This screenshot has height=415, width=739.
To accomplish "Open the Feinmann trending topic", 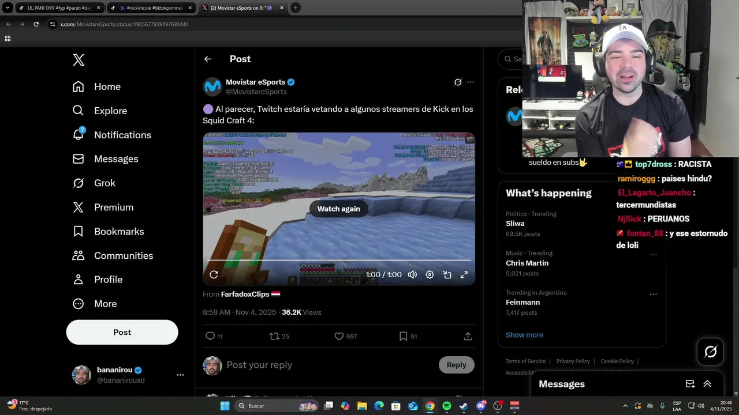I will [523, 303].
